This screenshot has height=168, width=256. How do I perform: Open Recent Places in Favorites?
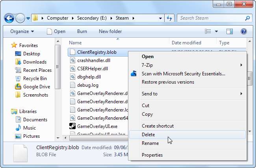tap(37, 70)
